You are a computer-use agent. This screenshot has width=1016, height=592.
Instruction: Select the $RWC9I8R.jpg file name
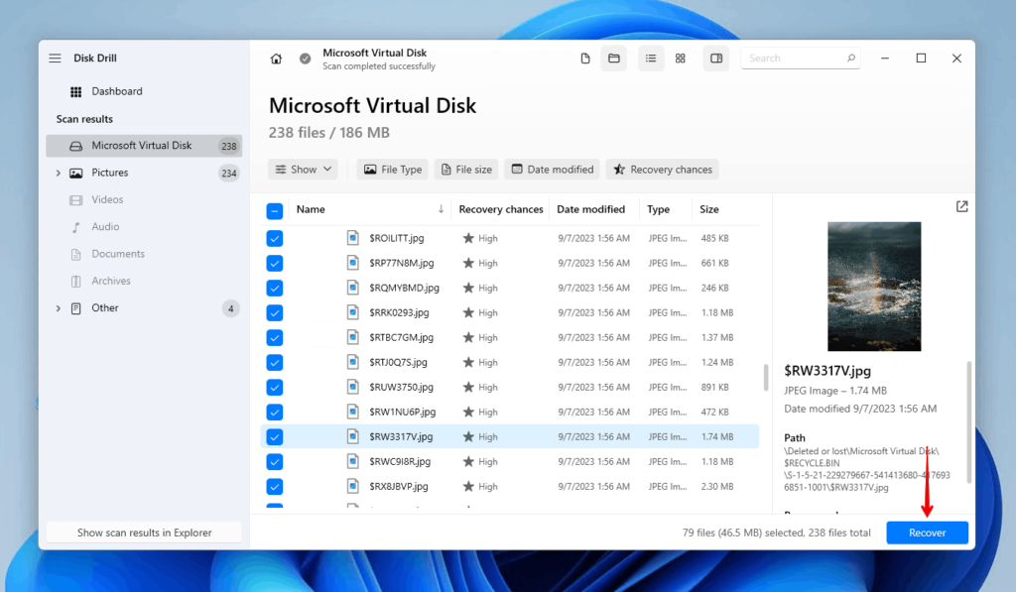pyautogui.click(x=400, y=462)
